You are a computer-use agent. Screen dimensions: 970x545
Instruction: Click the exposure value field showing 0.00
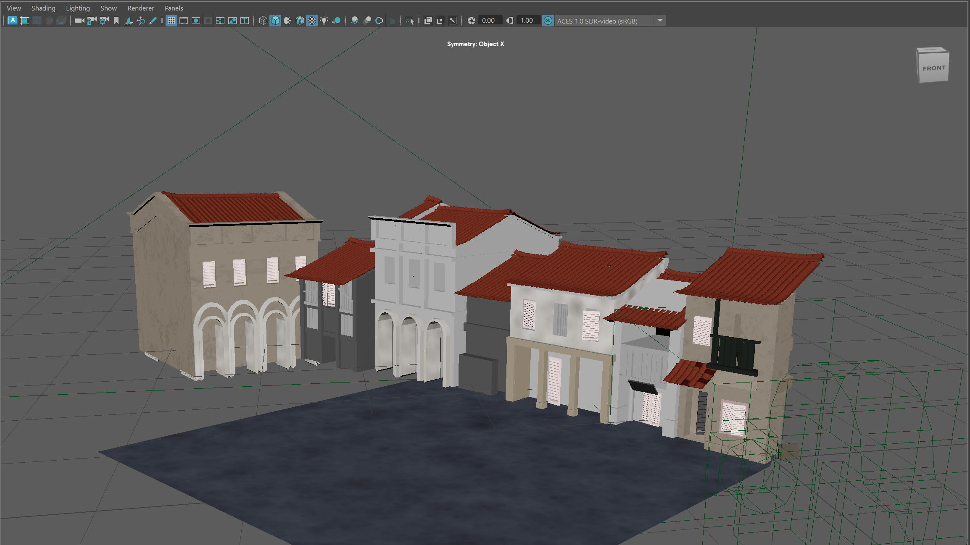[x=489, y=21]
